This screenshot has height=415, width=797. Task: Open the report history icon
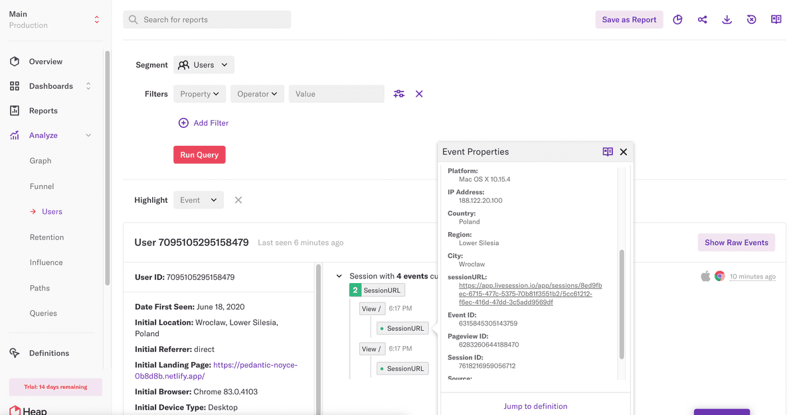coord(751,19)
